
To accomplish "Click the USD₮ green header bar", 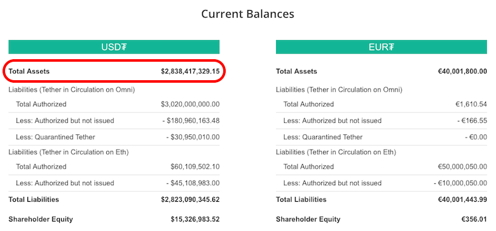I will click(114, 47).
